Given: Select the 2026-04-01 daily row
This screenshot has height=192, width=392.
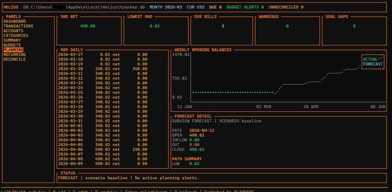Looking at the screenshot, I should pos(103,126).
